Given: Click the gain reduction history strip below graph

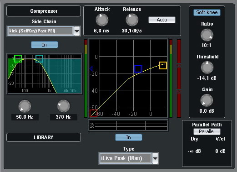Looking at the screenshot, I should (128, 125).
